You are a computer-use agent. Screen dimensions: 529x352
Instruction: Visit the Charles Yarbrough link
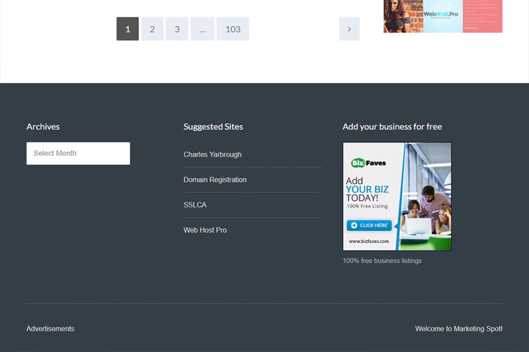(212, 155)
